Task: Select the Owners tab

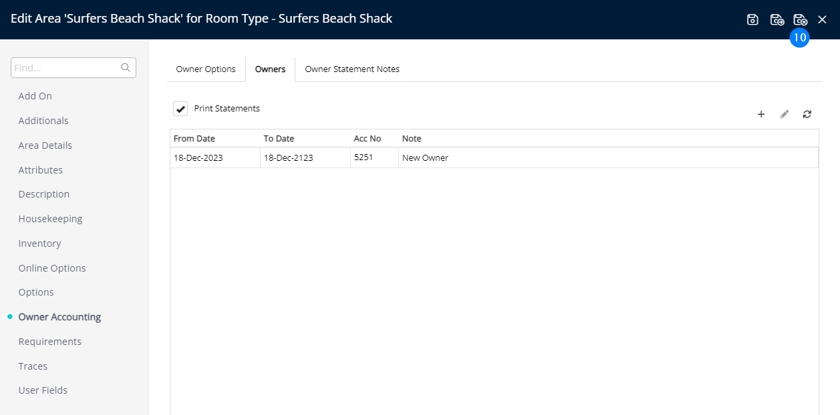Action: pos(270,69)
